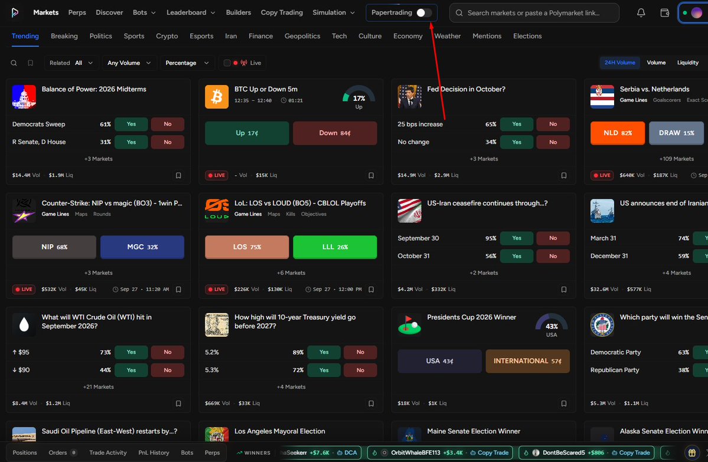The image size is (708, 462).
Task: Switch to the Politics tab
Action: pos(101,36)
